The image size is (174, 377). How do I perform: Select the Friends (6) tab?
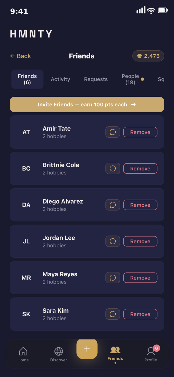(27, 79)
